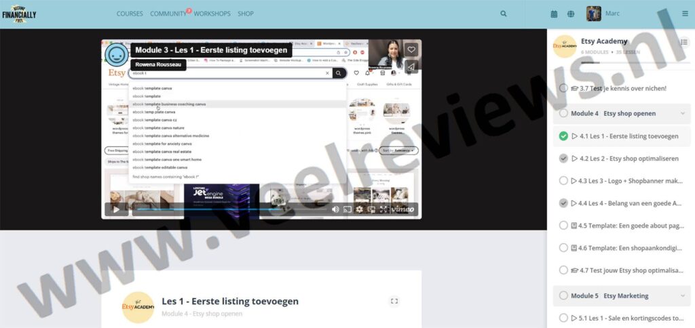Mute the video volume speaker icon
The width and height of the screenshot is (695, 328).
335,209
